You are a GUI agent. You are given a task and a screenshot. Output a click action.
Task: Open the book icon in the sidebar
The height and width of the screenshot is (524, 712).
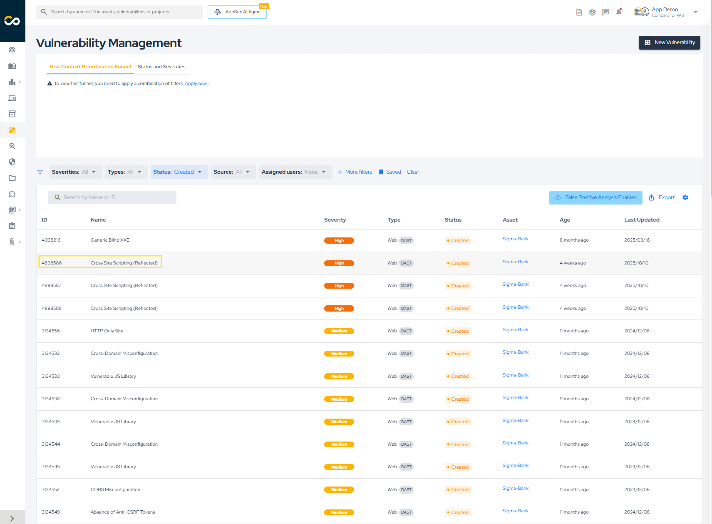click(12, 66)
